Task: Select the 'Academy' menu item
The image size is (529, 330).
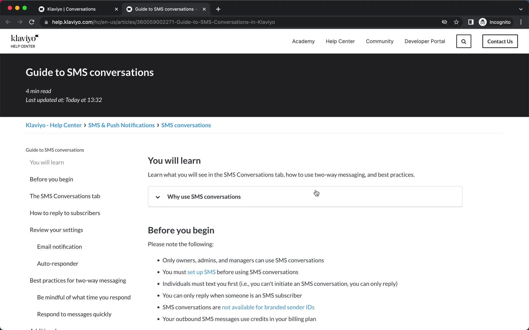Action: (x=303, y=41)
